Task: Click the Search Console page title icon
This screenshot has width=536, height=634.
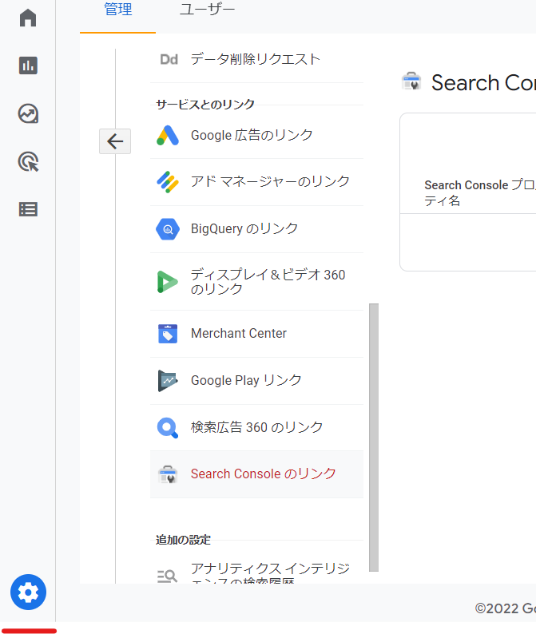Action: pyautogui.click(x=411, y=81)
